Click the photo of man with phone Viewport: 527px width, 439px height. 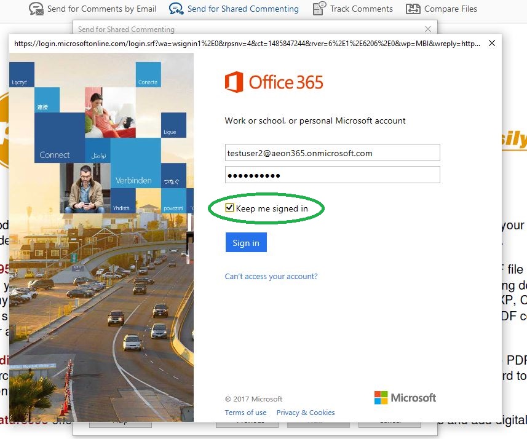tap(85, 188)
